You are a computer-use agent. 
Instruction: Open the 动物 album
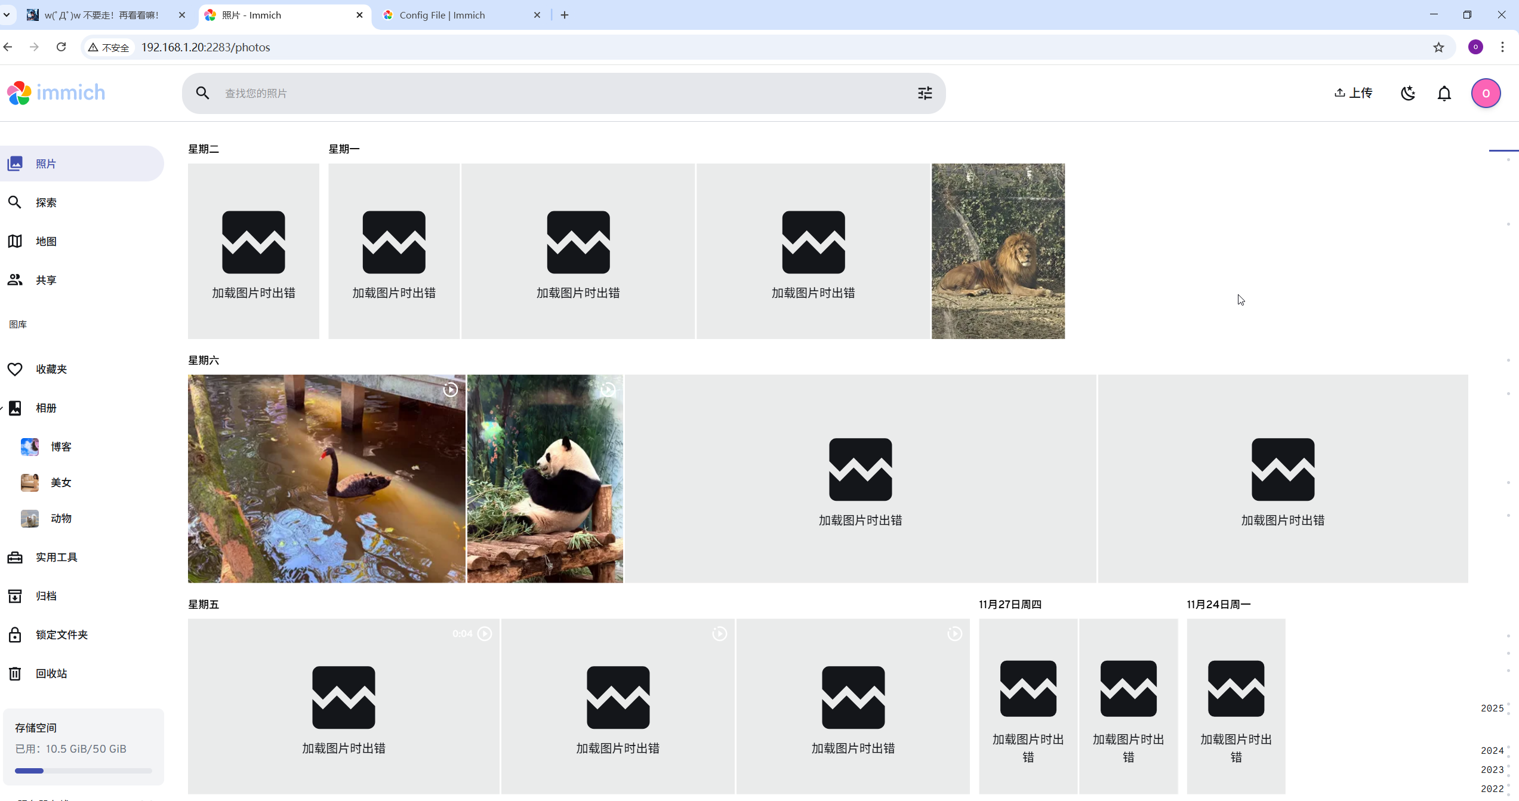click(60, 518)
